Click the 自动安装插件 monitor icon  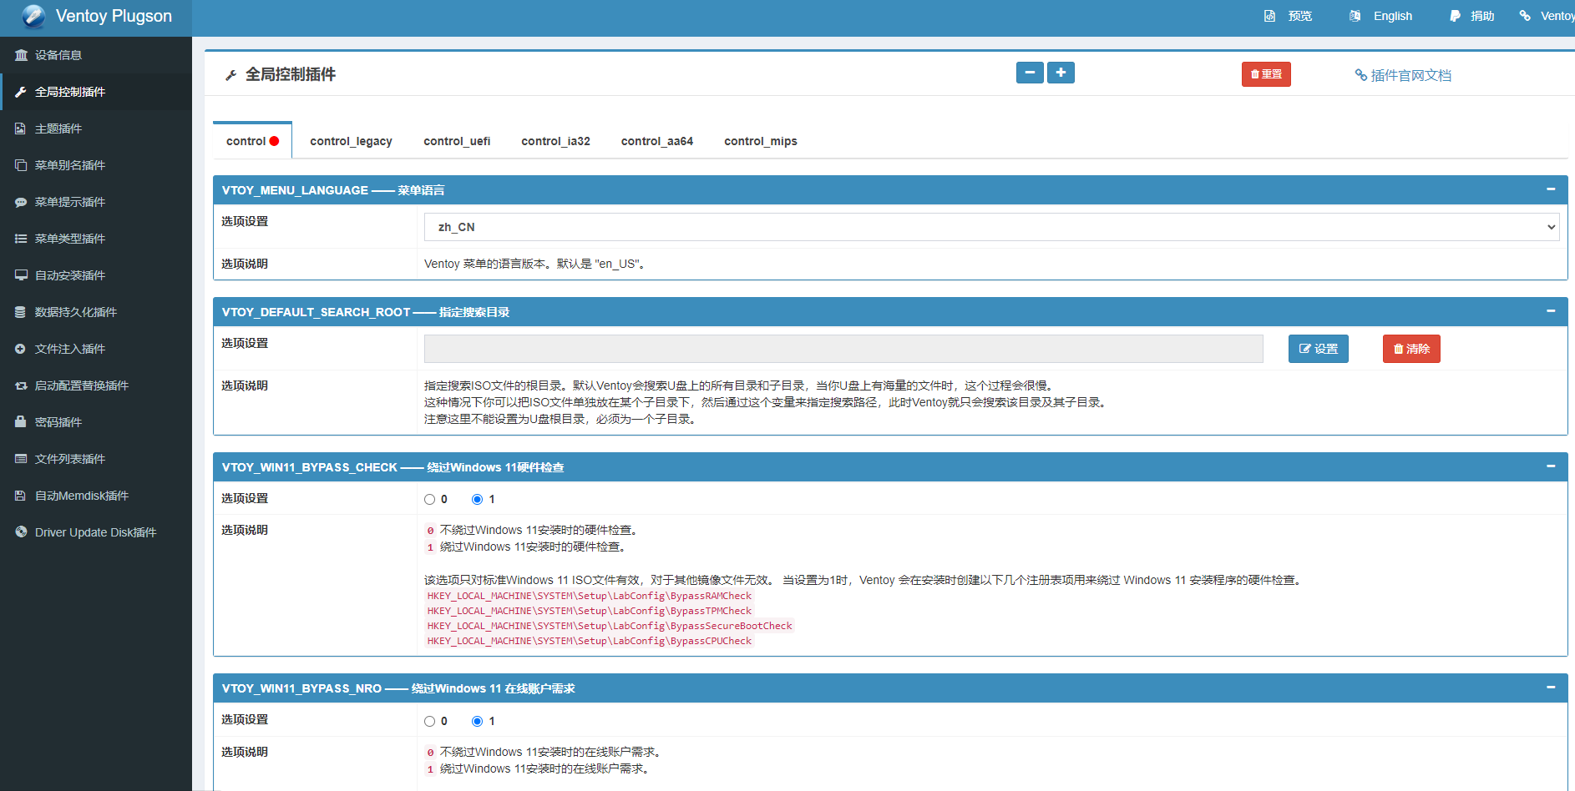pos(21,275)
